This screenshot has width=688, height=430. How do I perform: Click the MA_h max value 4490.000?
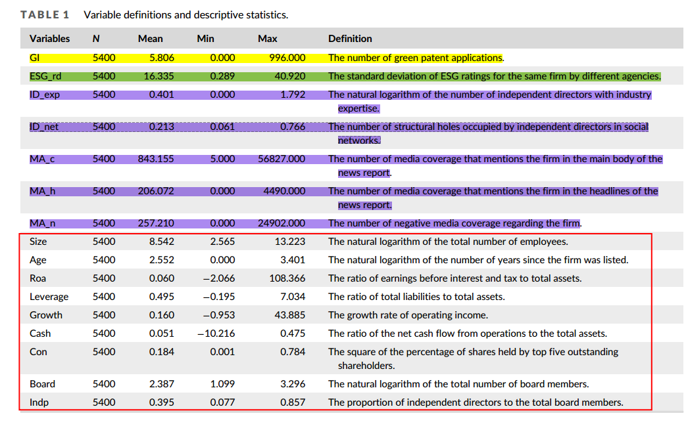(284, 191)
